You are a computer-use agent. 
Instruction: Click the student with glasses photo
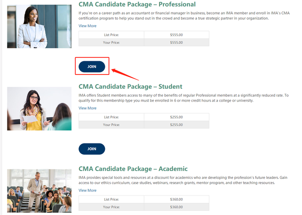[39, 109]
